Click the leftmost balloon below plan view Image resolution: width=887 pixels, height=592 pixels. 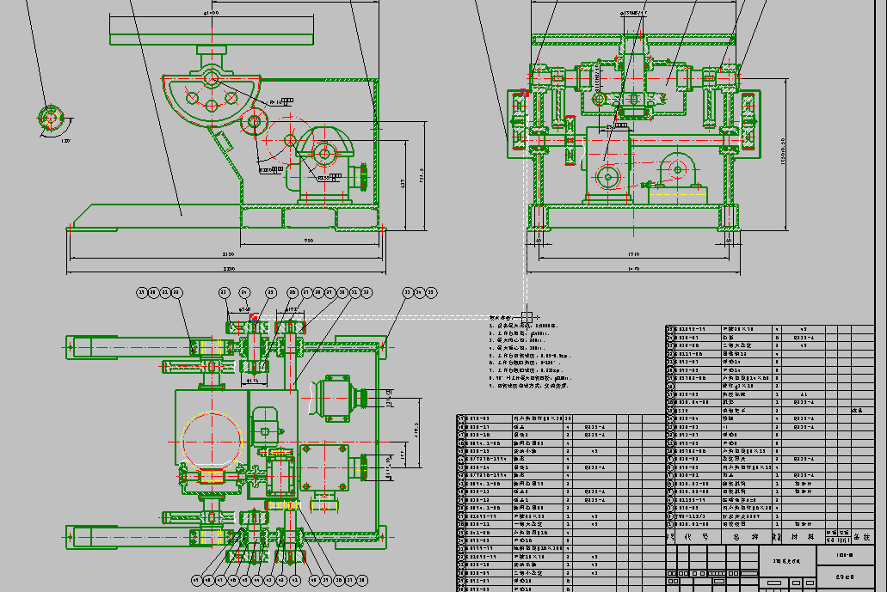[x=196, y=580]
